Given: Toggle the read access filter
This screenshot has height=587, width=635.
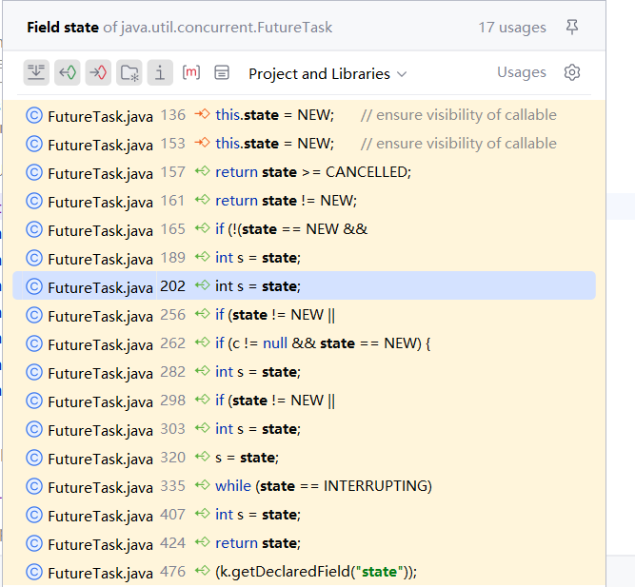Looking at the screenshot, I should [67, 72].
